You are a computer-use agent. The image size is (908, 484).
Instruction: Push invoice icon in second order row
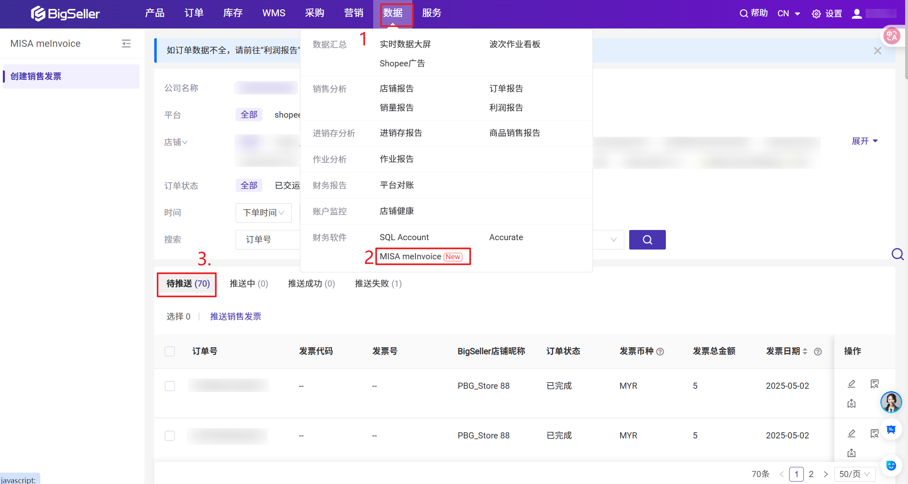click(851, 453)
